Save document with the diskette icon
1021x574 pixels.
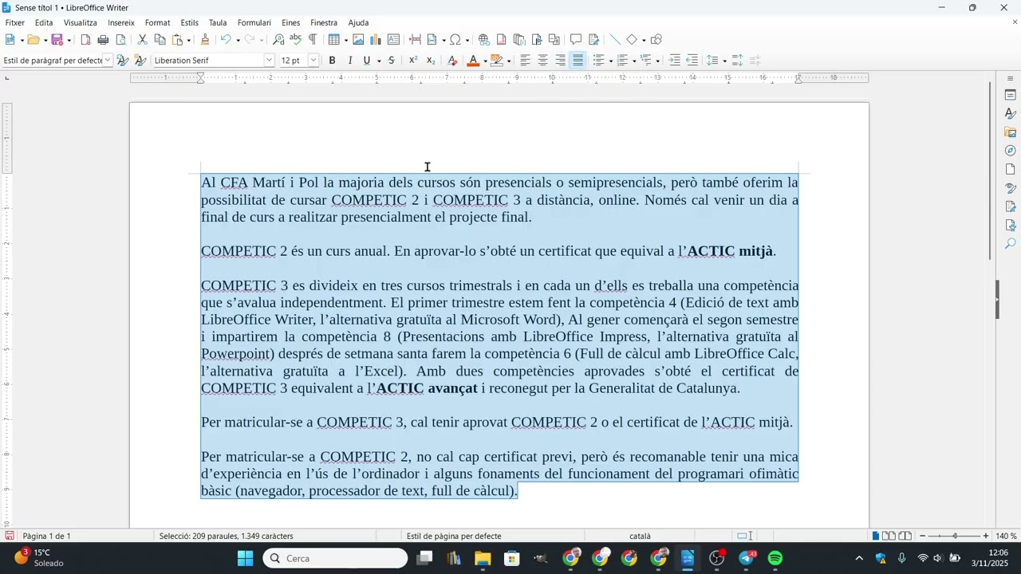pyautogui.click(x=57, y=40)
